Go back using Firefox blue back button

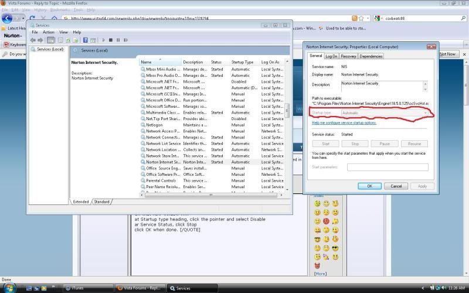point(7,18)
